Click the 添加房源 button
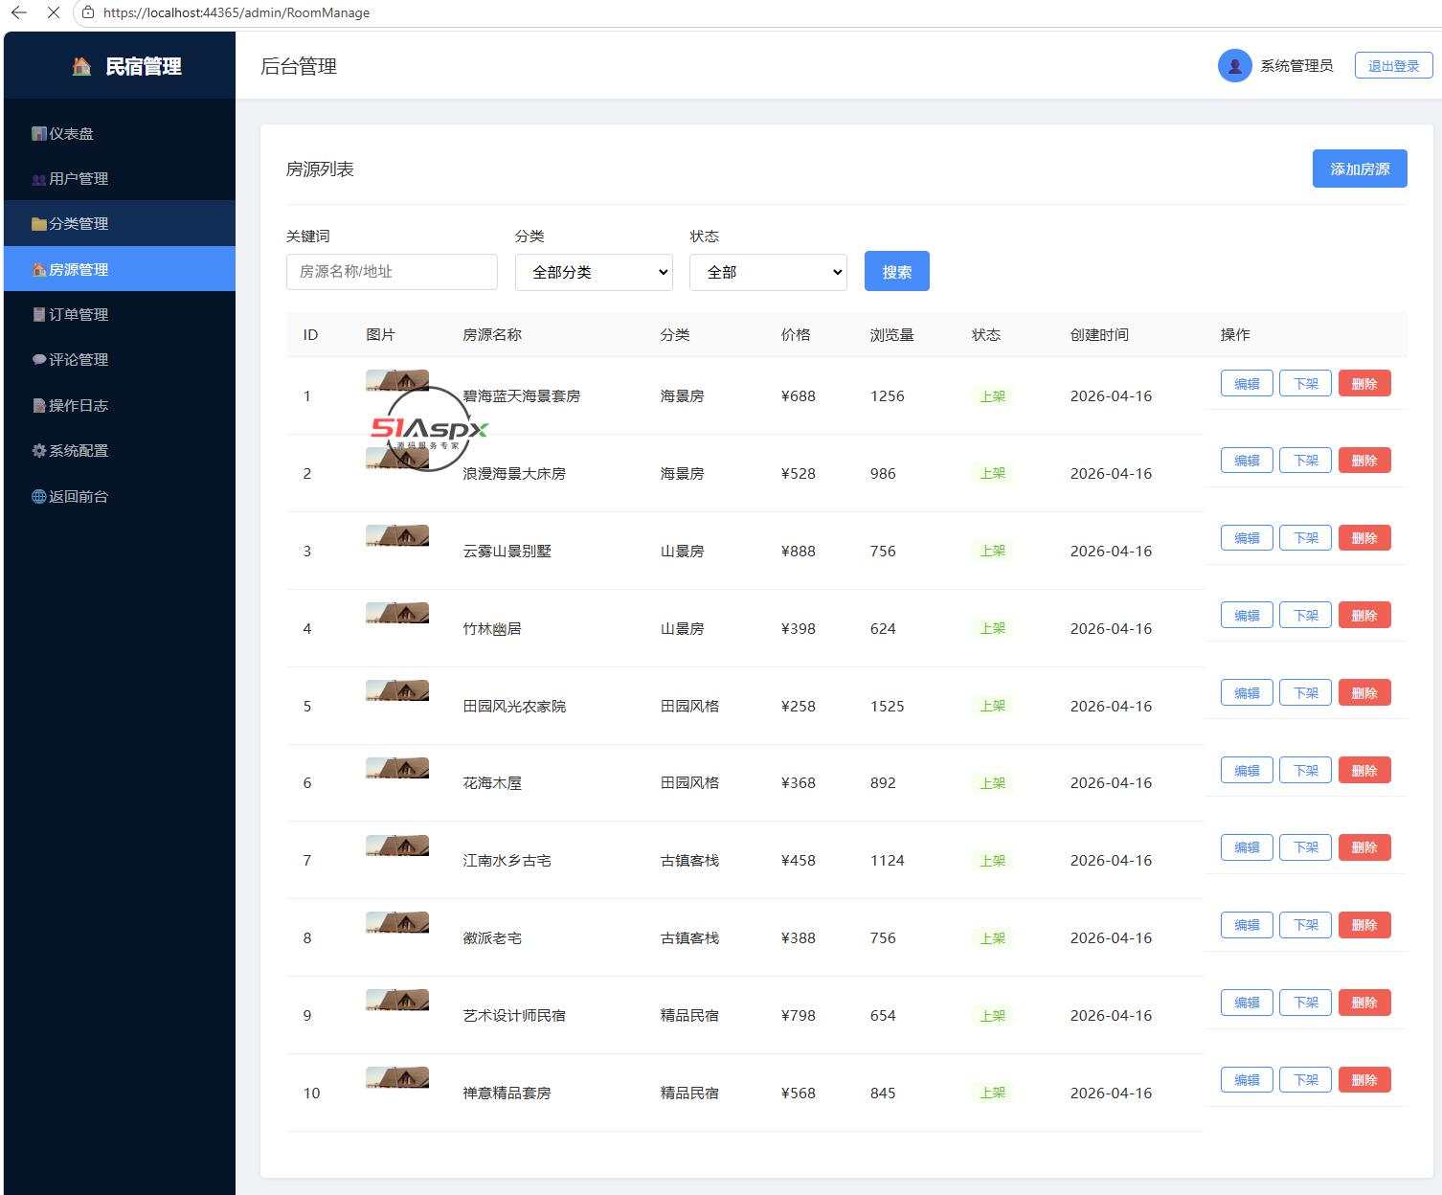The width and height of the screenshot is (1442, 1195). click(1360, 169)
